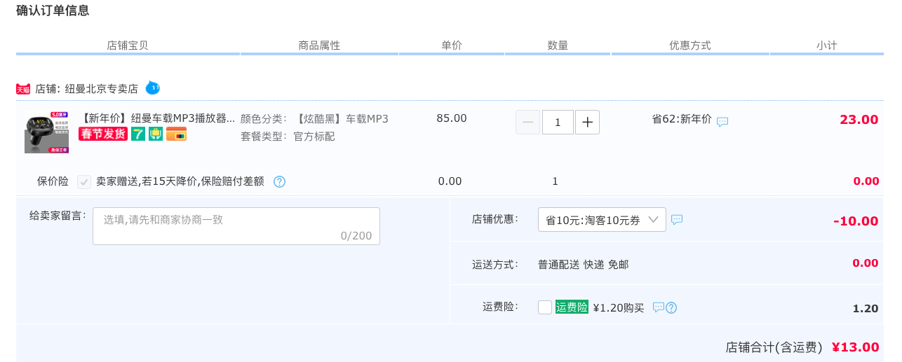The width and height of the screenshot is (902, 362).
Task: Click the Tmall logo badge beside the store name
Action: click(x=23, y=89)
